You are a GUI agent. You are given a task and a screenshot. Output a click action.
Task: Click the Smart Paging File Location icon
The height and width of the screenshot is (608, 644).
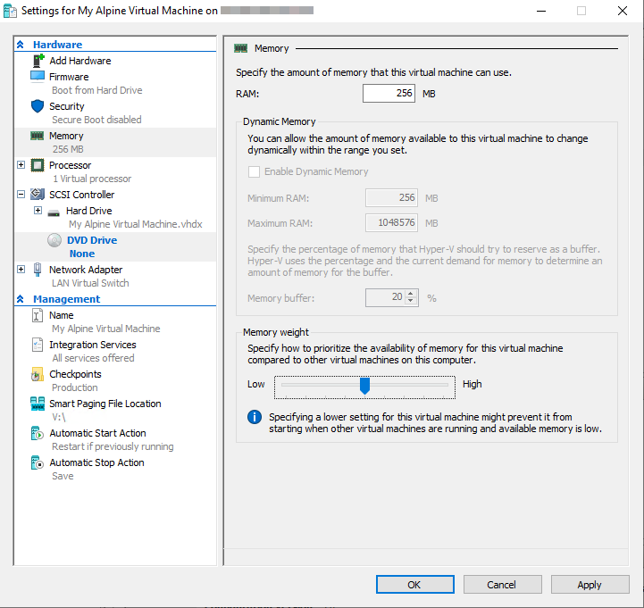click(38, 404)
